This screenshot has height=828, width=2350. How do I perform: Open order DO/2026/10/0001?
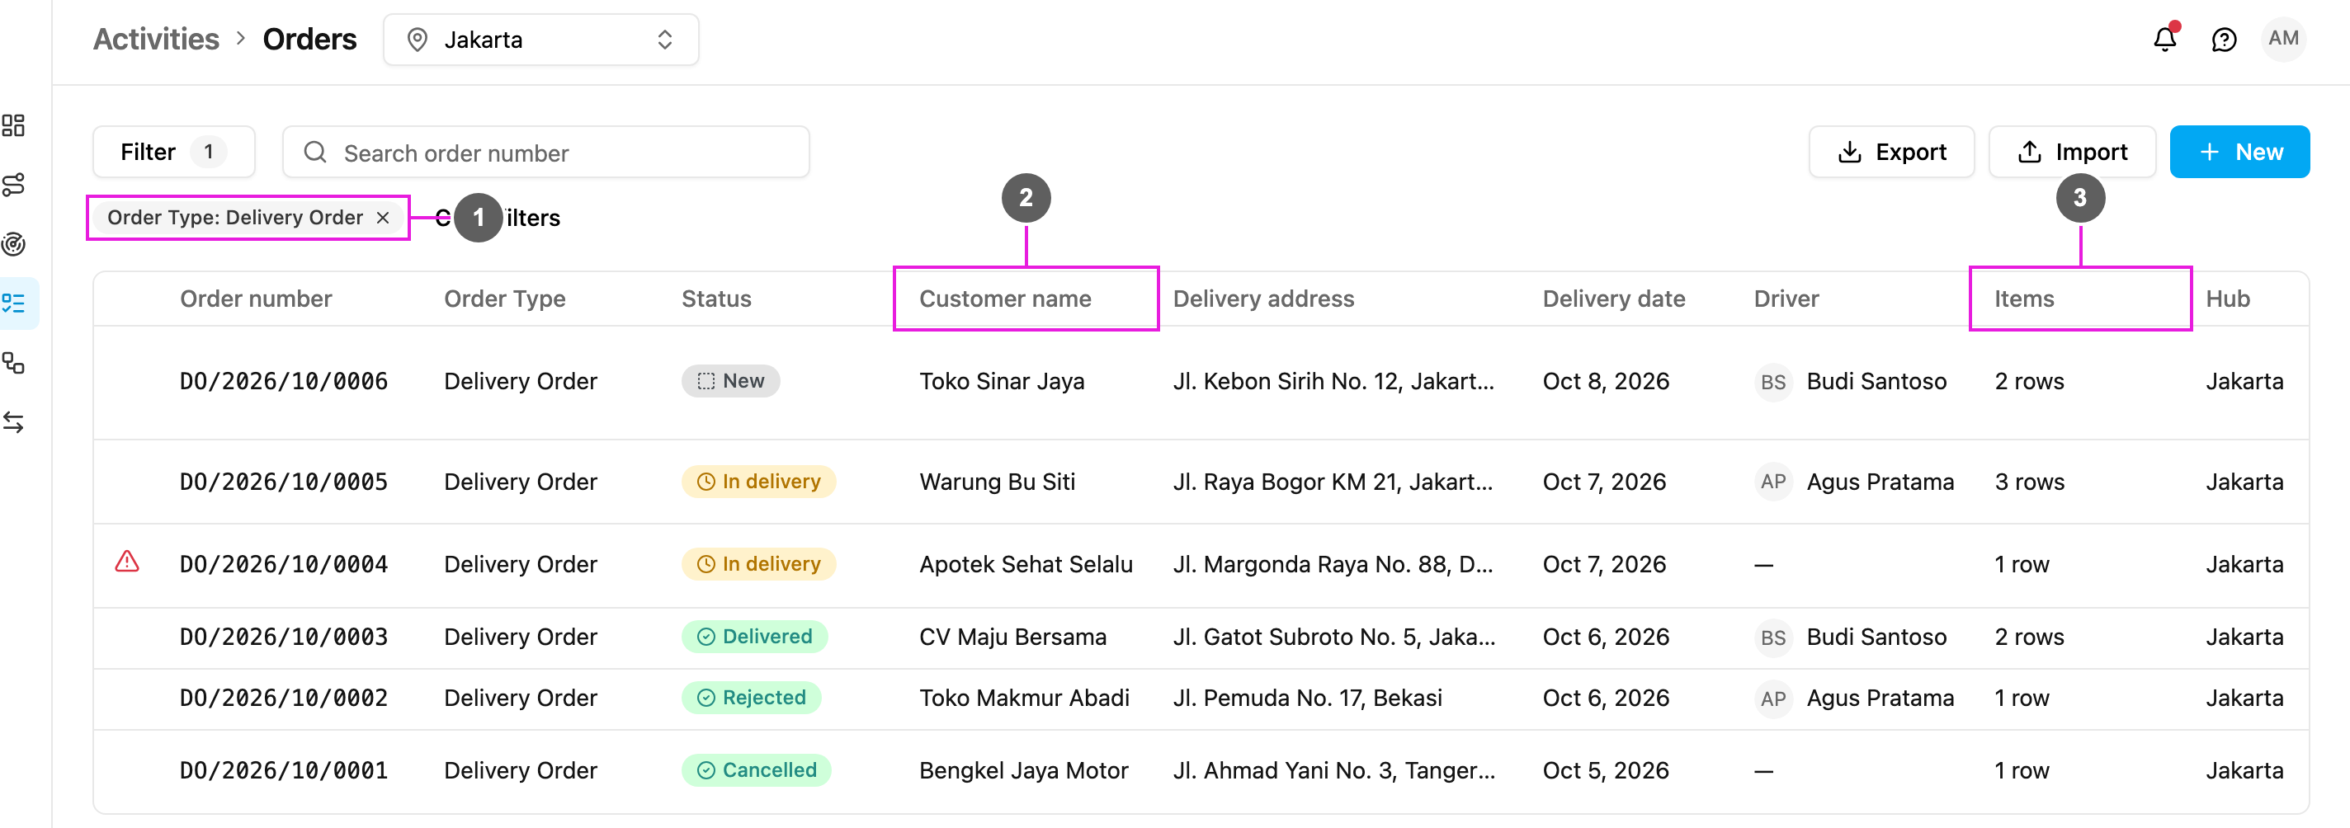[284, 770]
